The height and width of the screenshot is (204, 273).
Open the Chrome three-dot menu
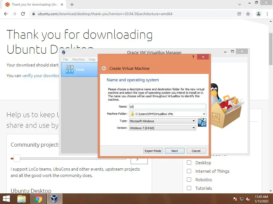click(x=267, y=14)
